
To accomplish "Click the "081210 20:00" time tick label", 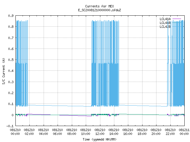I will click(156, 132).
